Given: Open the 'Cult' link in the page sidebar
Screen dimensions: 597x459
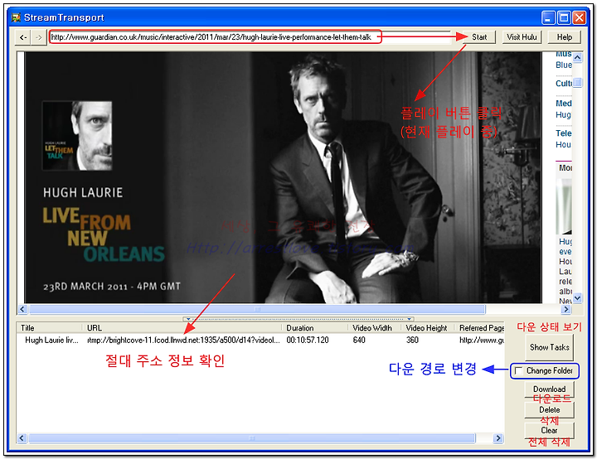Looking at the screenshot, I should 564,84.
